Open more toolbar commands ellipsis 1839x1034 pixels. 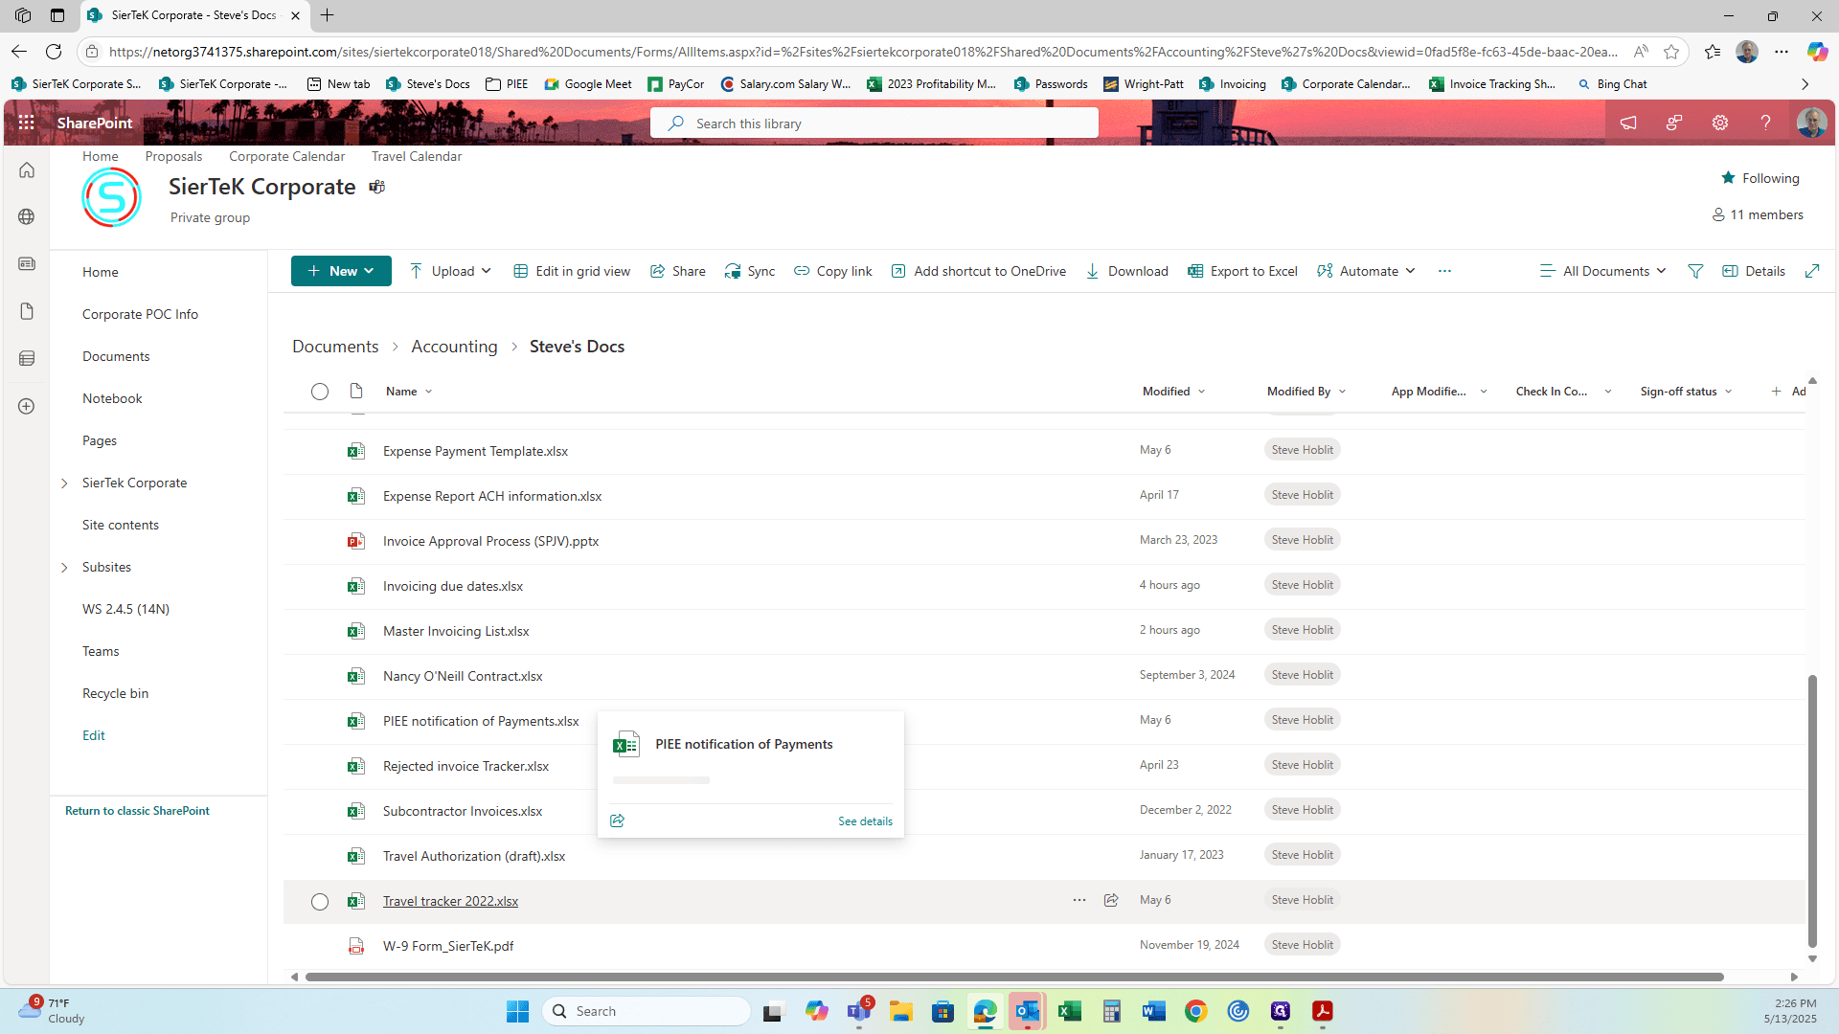(1444, 271)
